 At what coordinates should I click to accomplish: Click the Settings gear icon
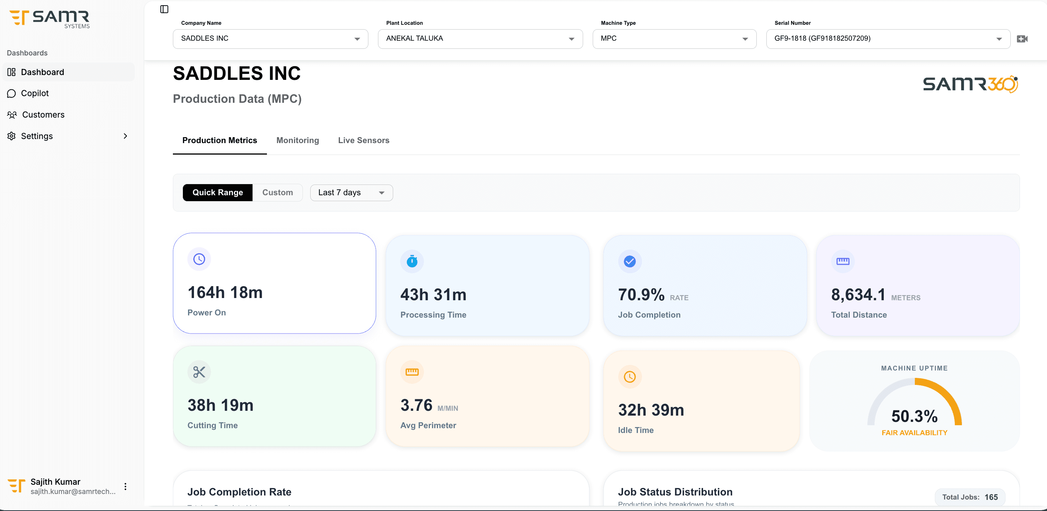tap(11, 136)
